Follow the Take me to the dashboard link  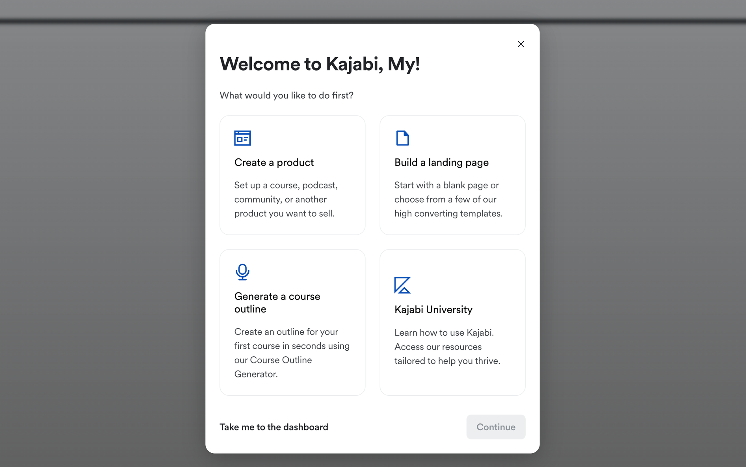coord(273,427)
